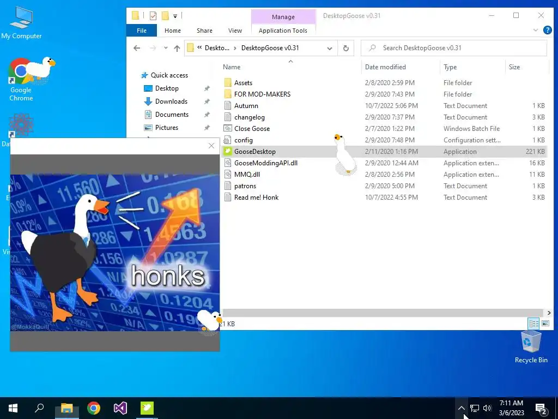Select the Read me! Honk file
The image size is (558, 419).
click(x=256, y=197)
